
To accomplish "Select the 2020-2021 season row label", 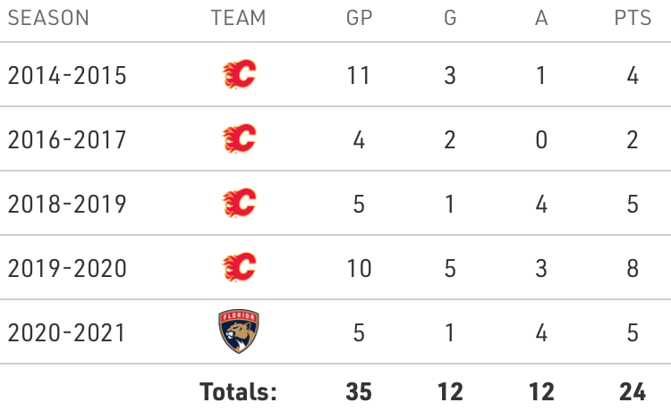I will (x=66, y=332).
